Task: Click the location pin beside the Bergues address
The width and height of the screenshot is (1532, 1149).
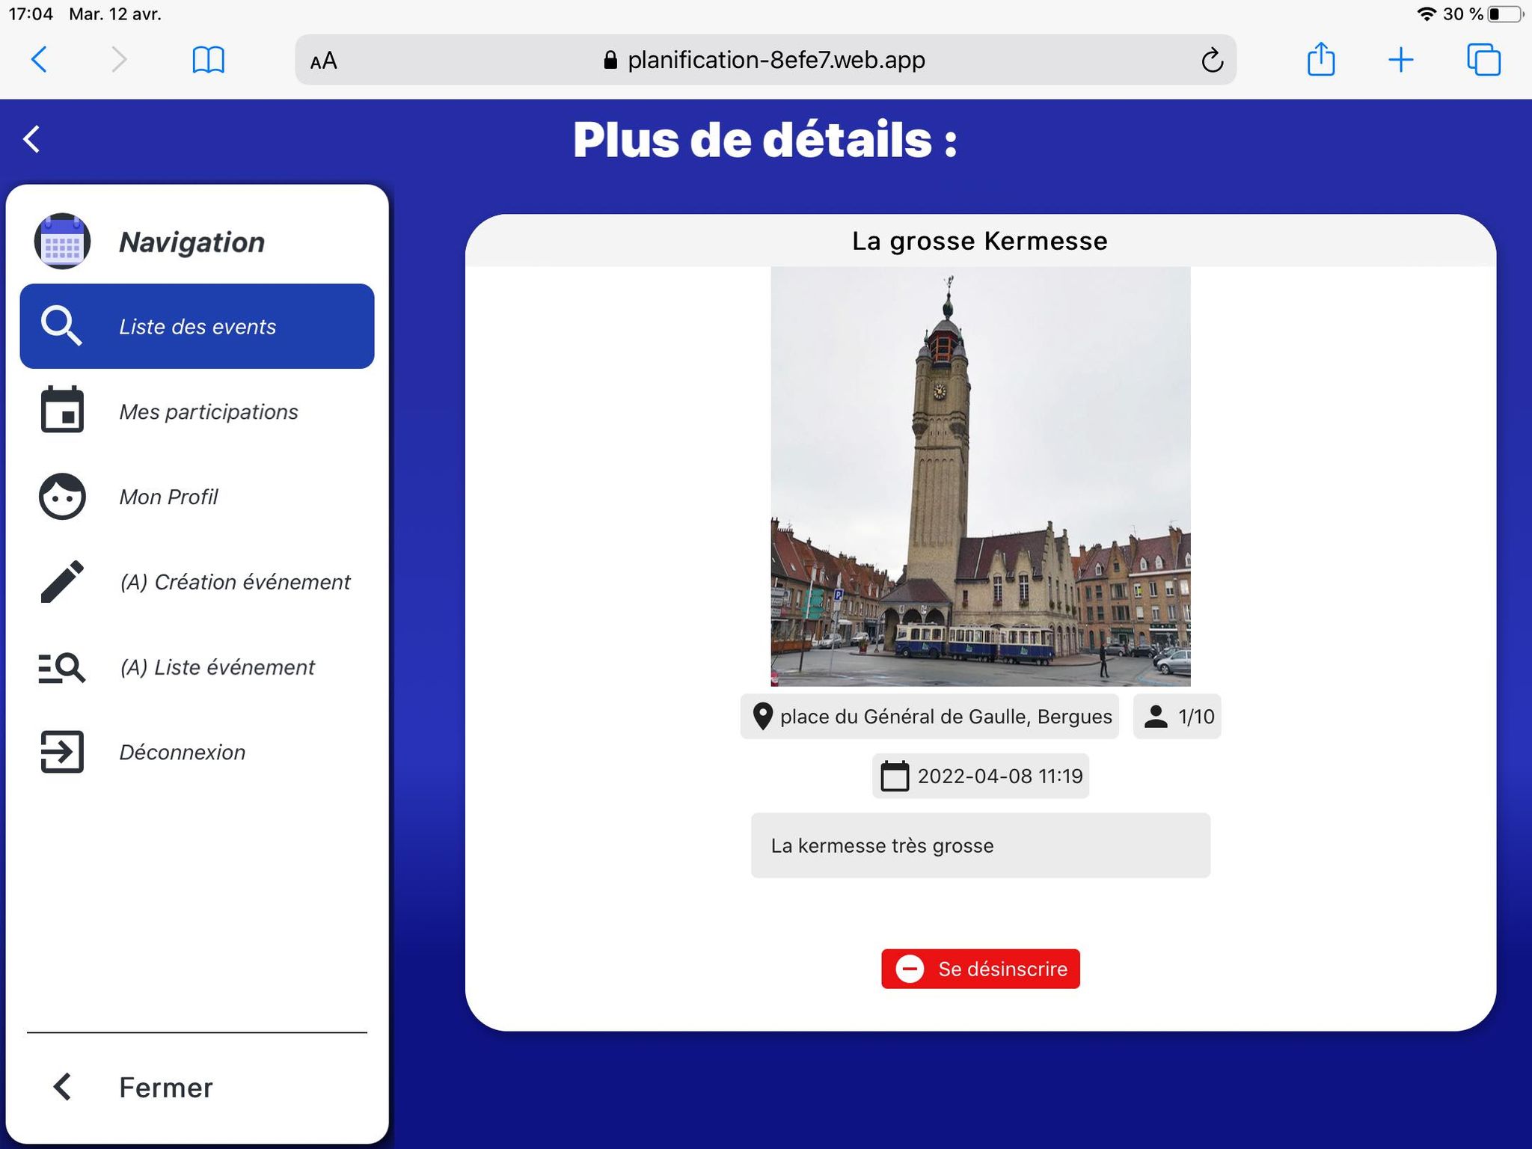Action: coord(763,716)
